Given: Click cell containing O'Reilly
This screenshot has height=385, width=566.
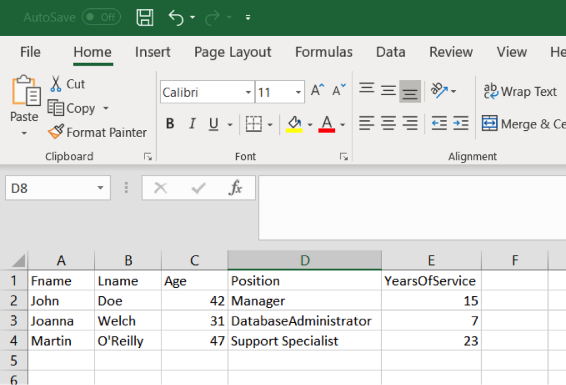Looking at the screenshot, I should pos(128,341).
